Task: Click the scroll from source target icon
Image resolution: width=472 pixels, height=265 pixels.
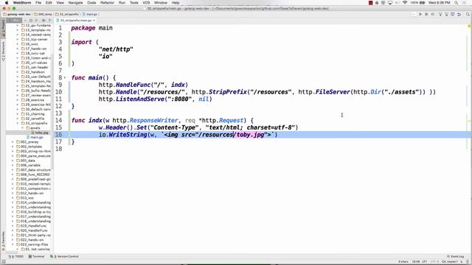Action: pos(31,21)
